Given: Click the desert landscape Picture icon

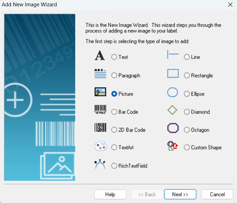Looking at the screenshot, I should coord(100,92).
